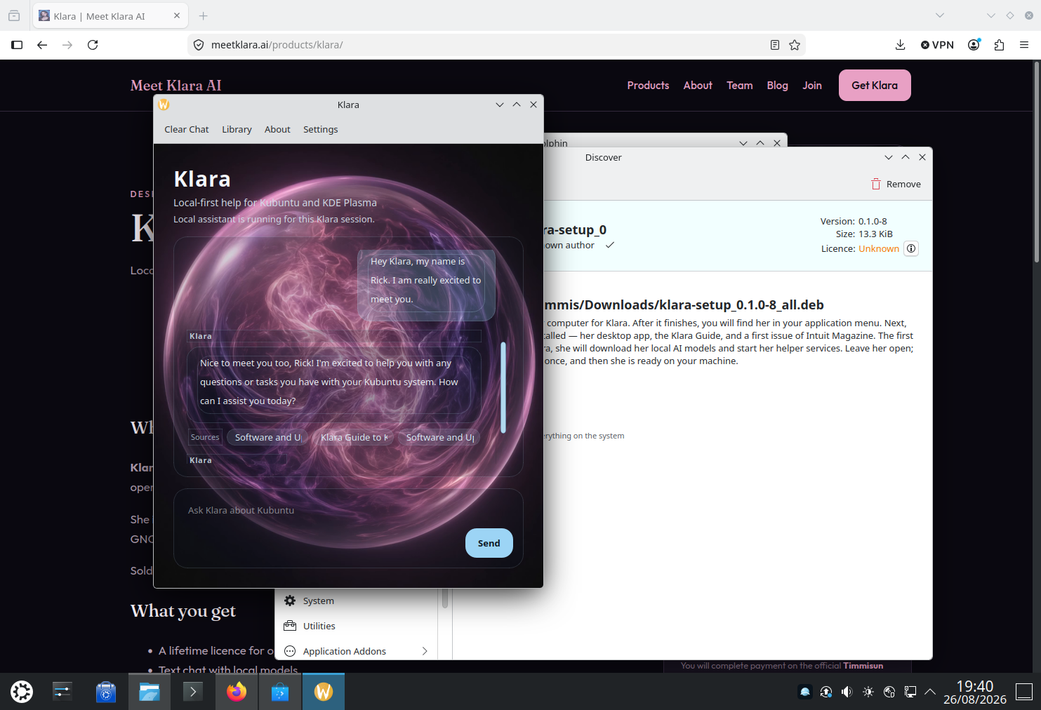
Task: Open the tracking protection shield icon
Action: click(x=199, y=45)
